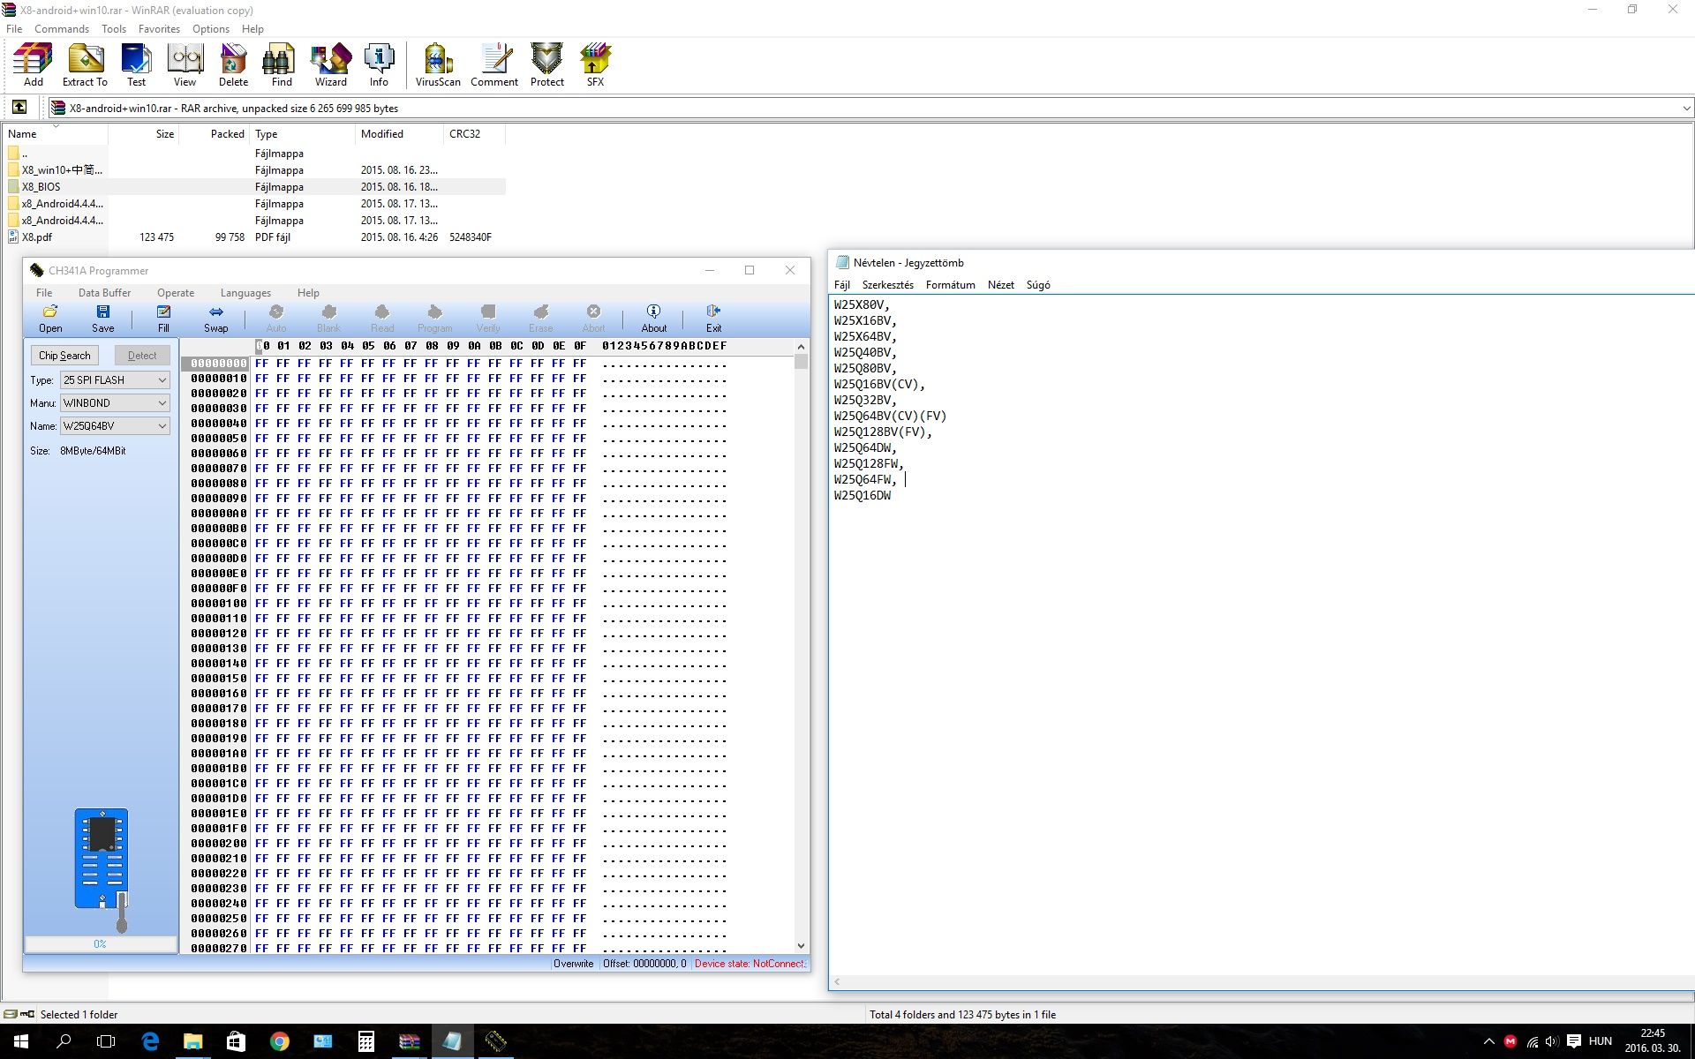Sort WinRAR list by CRC32 column
Viewport: 1695px width, 1059px height.
tap(474, 134)
